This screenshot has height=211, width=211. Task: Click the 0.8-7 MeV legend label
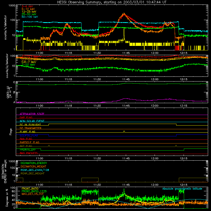29,62
